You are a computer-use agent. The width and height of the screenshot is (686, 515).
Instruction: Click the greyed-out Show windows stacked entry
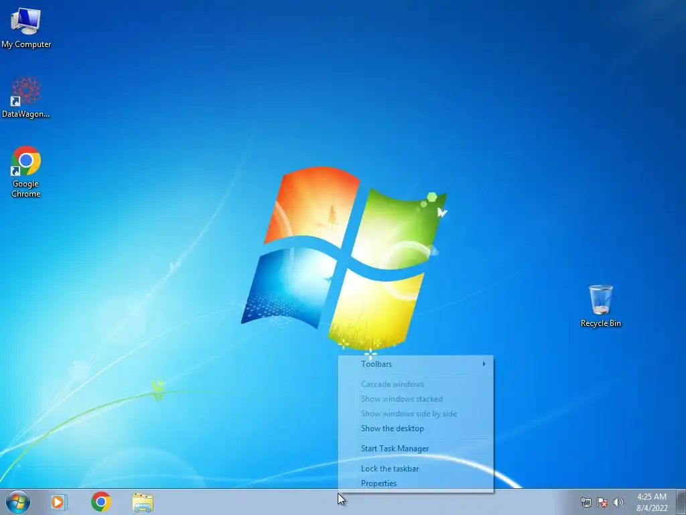point(416,399)
